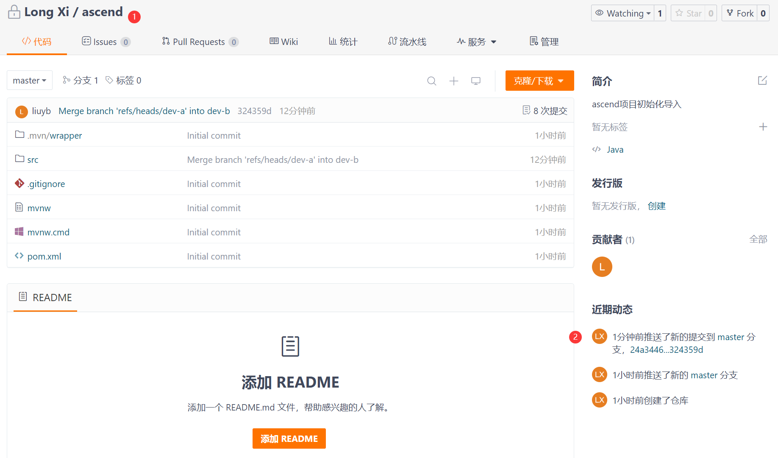Click the edit icon beside 简介
This screenshot has width=778, height=458.
point(762,81)
